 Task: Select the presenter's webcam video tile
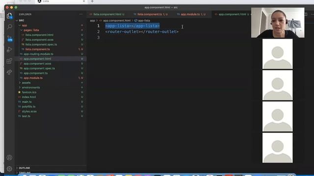coord(278,23)
